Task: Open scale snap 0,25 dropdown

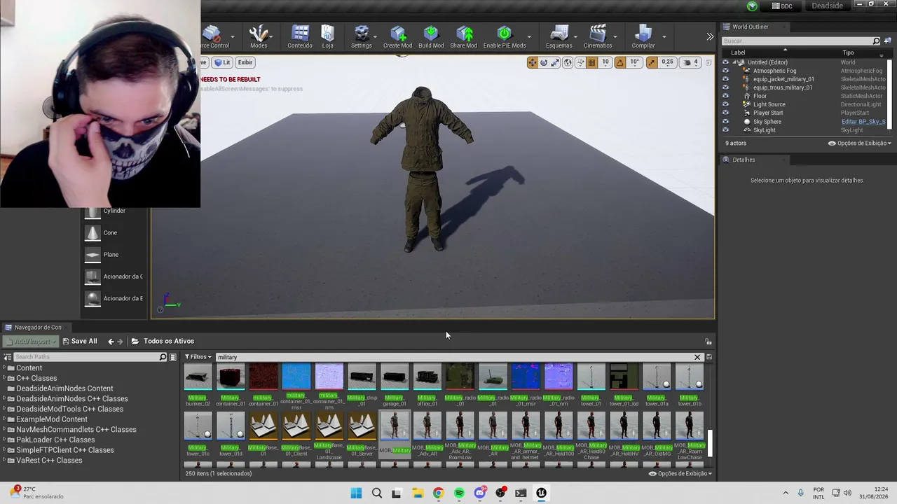Action: coord(667,62)
